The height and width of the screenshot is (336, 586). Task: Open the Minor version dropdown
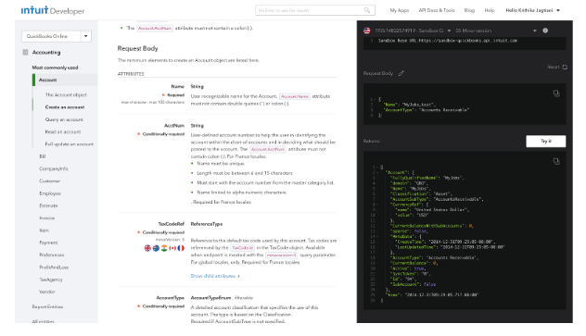pyautogui.click(x=534, y=31)
